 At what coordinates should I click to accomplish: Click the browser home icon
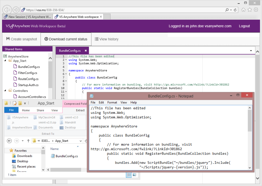tap(244, 10)
